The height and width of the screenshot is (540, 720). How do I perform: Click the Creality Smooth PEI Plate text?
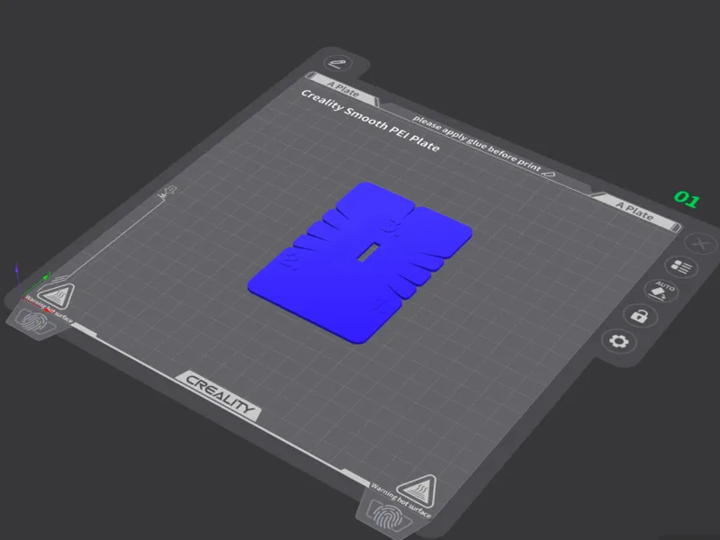(370, 121)
